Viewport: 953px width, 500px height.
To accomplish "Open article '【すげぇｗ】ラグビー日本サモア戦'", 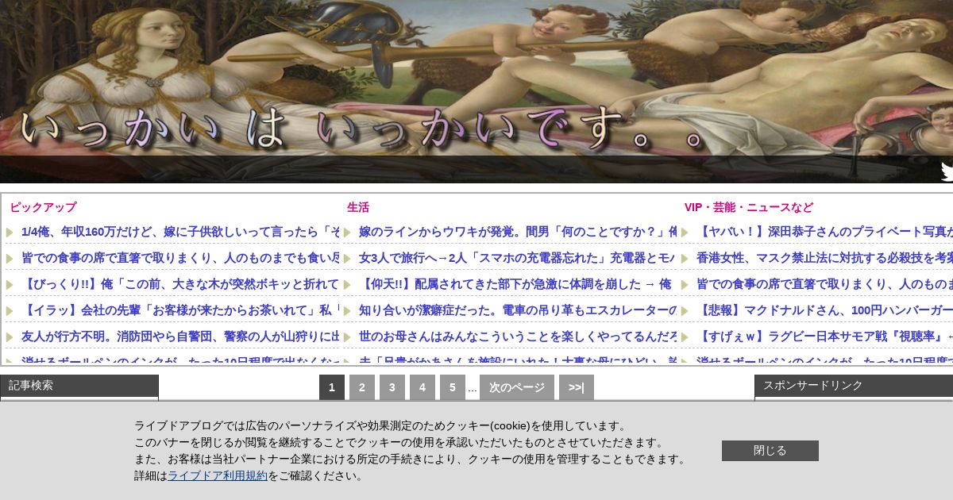I will 824,337.
